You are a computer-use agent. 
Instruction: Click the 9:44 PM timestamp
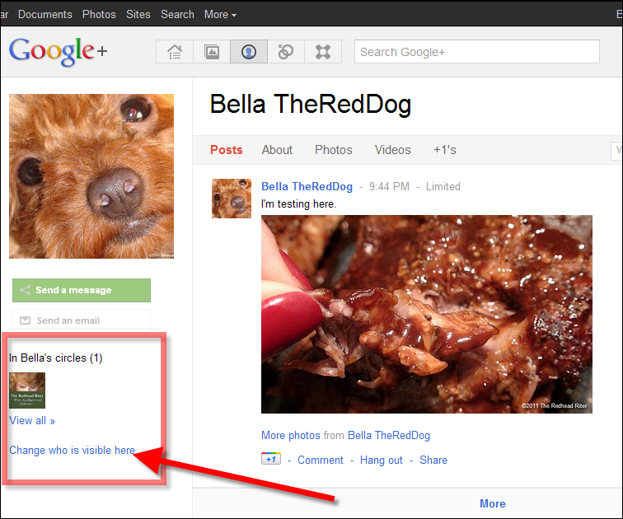[x=389, y=187]
